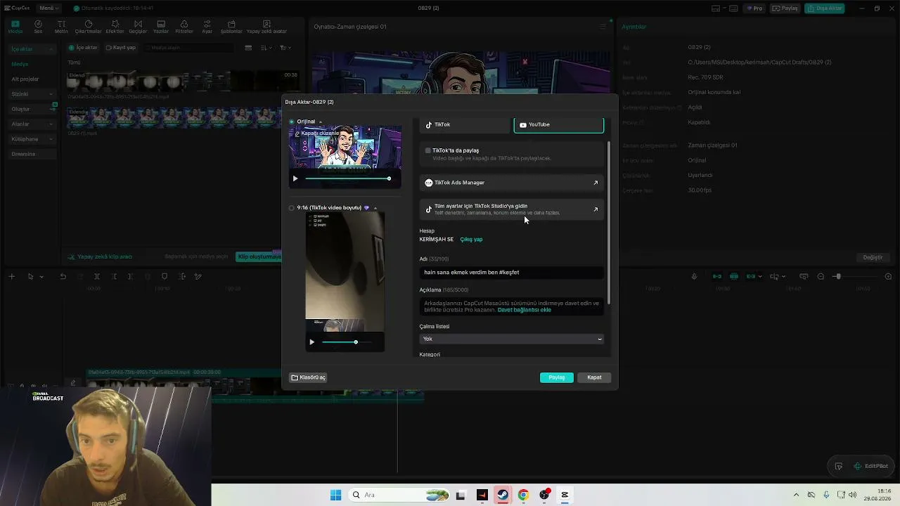900x506 pixels.
Task: Click the media view layout icon
Action: click(x=248, y=48)
